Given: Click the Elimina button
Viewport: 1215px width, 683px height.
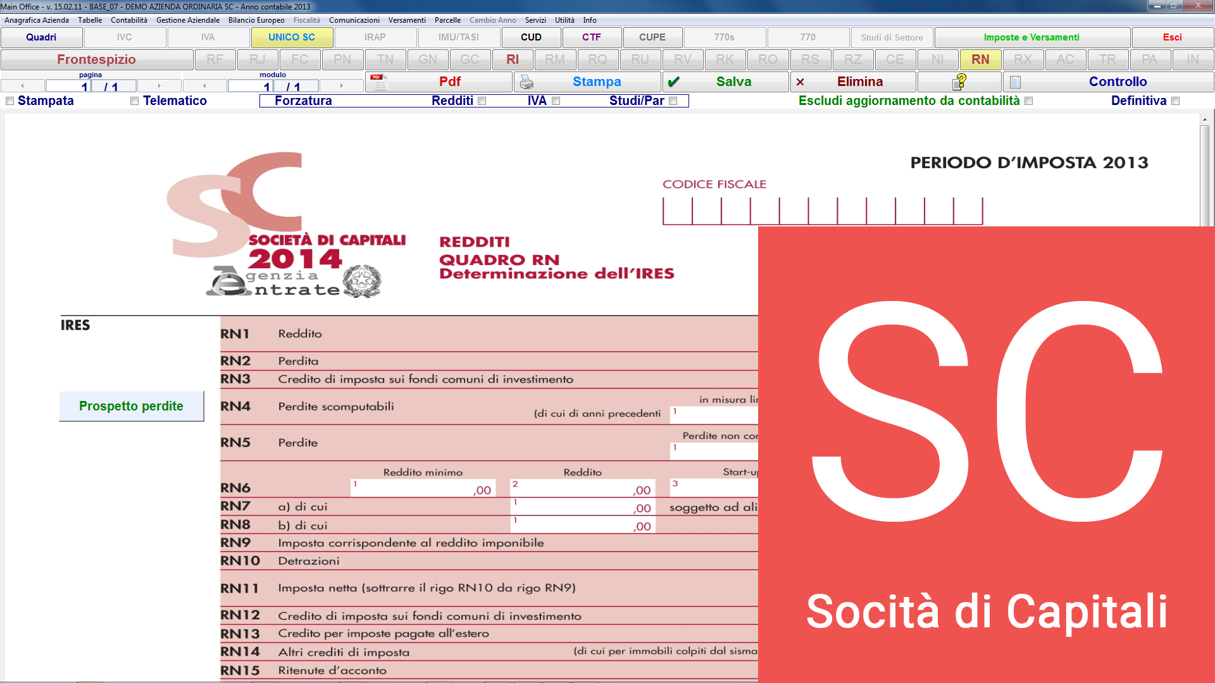Looking at the screenshot, I should click(853, 82).
